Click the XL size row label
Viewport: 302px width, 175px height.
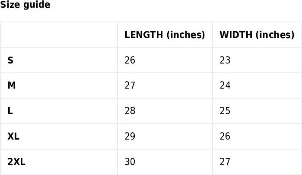pos(13,137)
